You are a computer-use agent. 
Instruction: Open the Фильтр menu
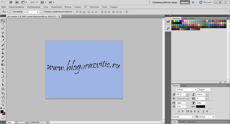pyautogui.click(x=68, y=7)
